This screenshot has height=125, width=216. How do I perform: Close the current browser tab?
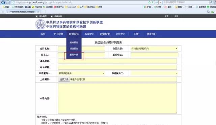38,12
